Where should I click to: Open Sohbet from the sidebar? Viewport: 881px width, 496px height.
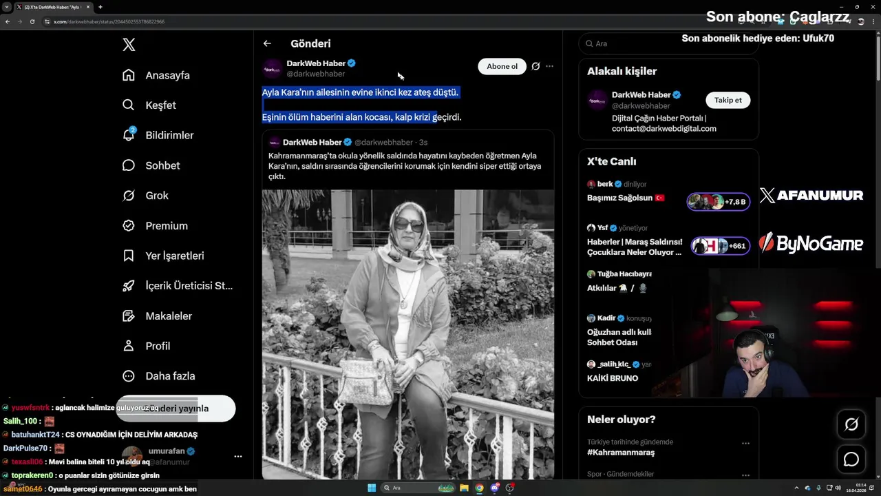pyautogui.click(x=151, y=165)
